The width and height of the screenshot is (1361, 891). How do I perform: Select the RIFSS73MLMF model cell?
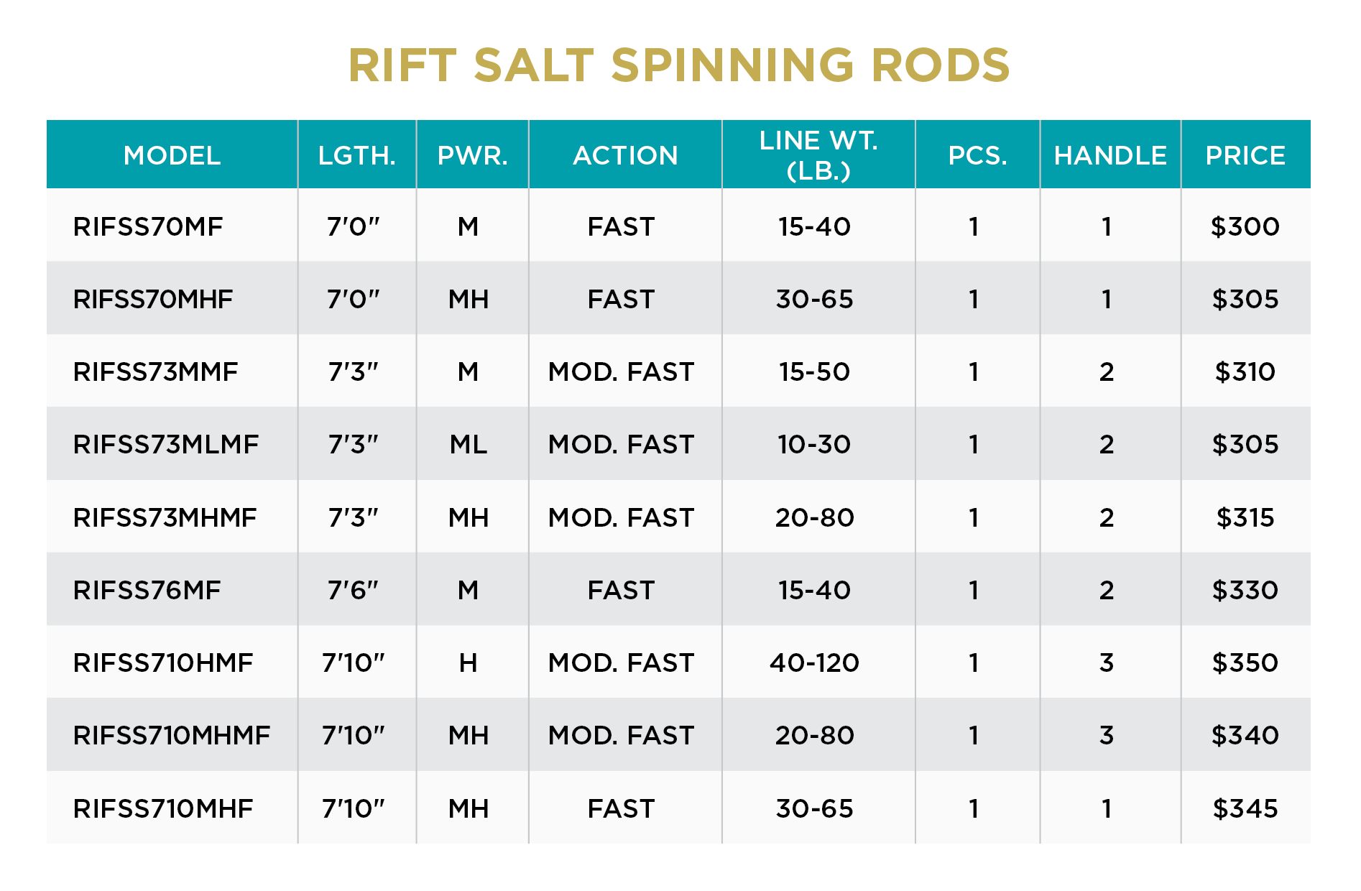click(x=166, y=445)
